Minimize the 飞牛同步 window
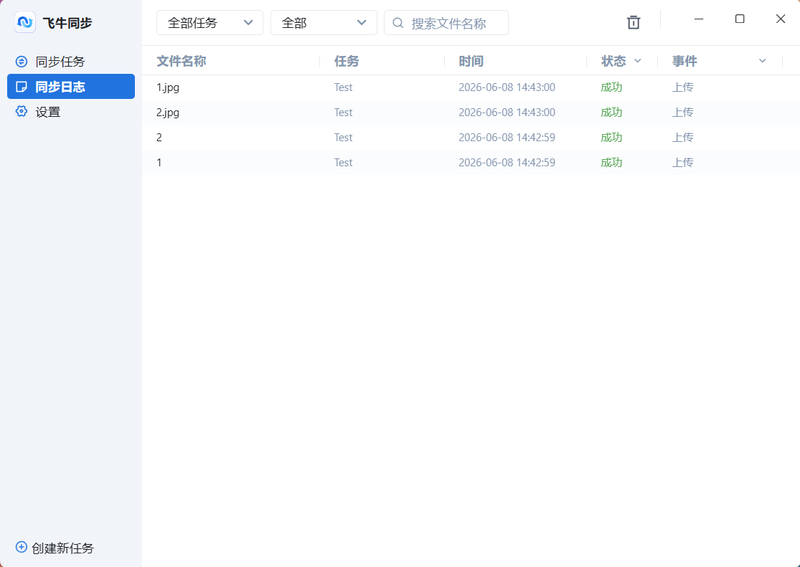Image resolution: width=800 pixels, height=567 pixels. [x=699, y=19]
